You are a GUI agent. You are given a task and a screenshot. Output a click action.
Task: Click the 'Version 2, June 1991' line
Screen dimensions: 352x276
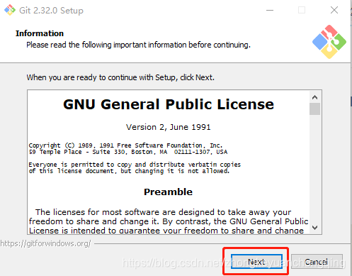pyautogui.click(x=168, y=127)
